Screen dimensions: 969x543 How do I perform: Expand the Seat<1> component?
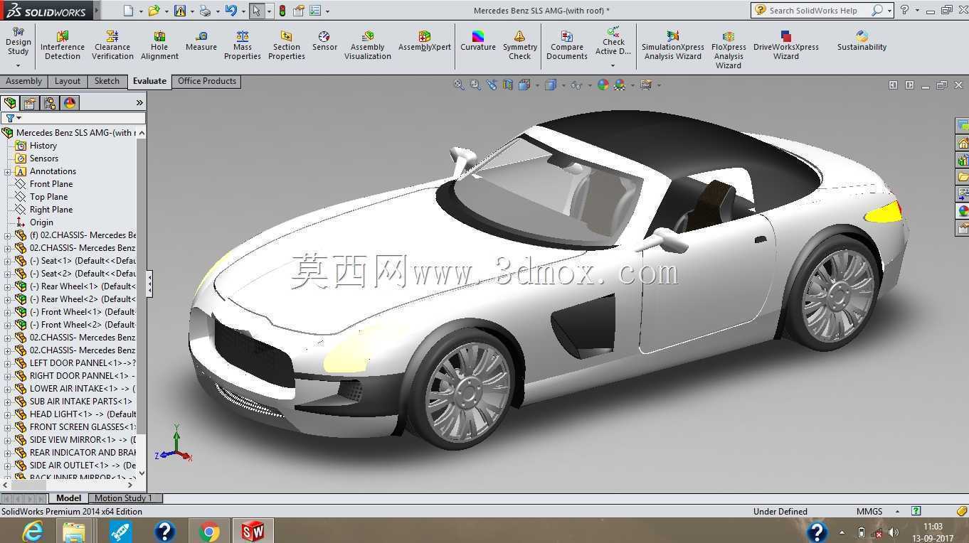8,261
